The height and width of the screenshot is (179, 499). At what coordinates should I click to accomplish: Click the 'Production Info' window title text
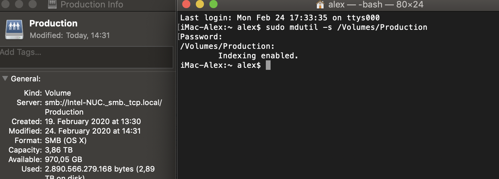92,4
